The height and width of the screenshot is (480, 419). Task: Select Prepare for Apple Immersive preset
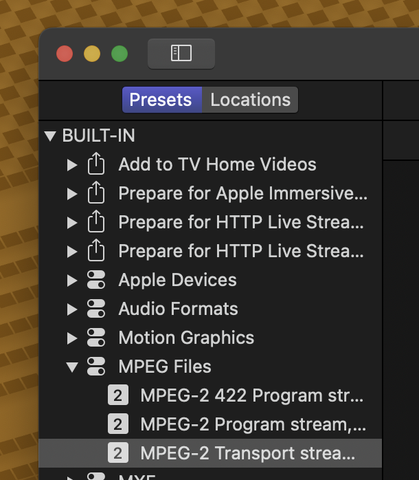pyautogui.click(x=242, y=194)
